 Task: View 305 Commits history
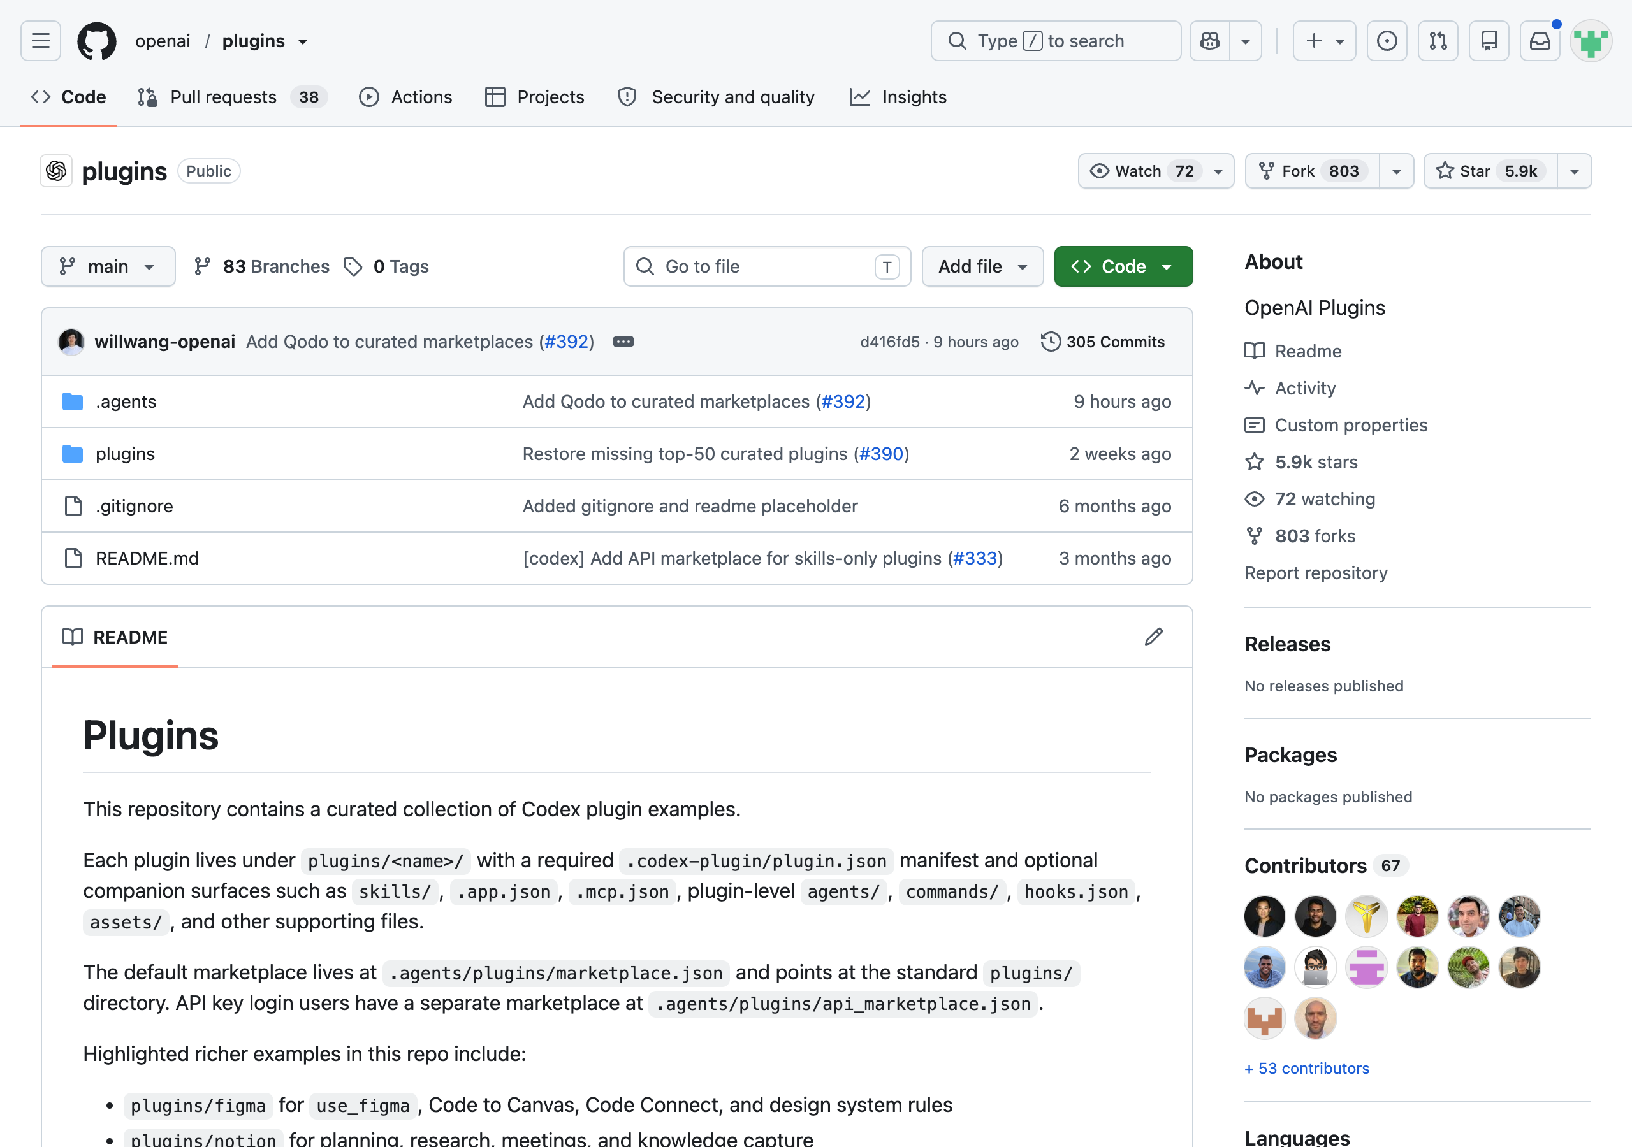coord(1102,342)
